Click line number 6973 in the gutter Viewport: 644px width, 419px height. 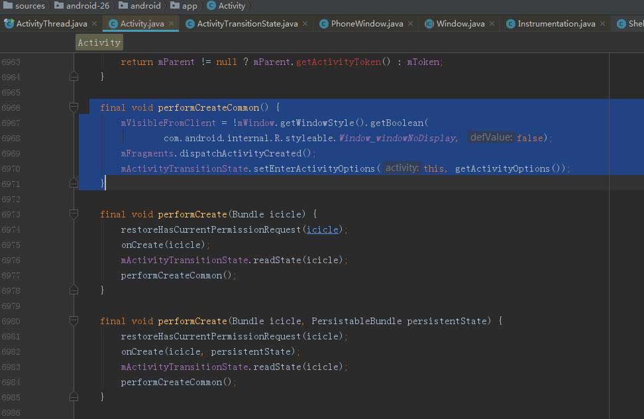click(11, 214)
